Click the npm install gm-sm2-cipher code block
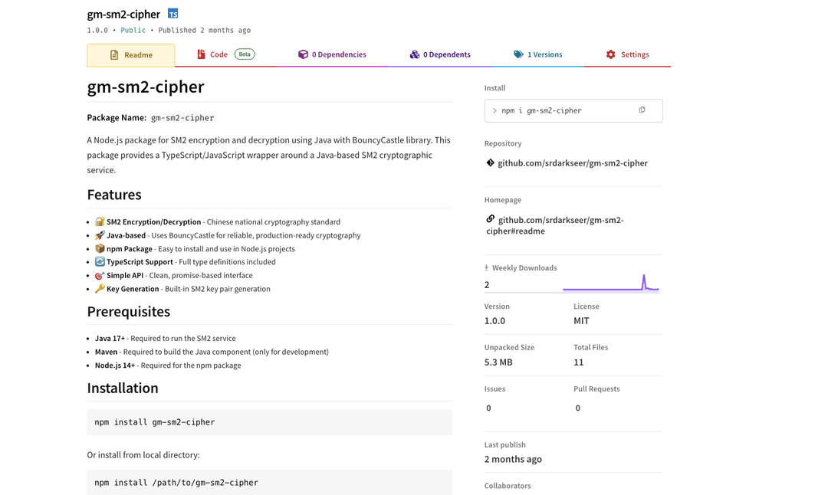 click(269, 422)
